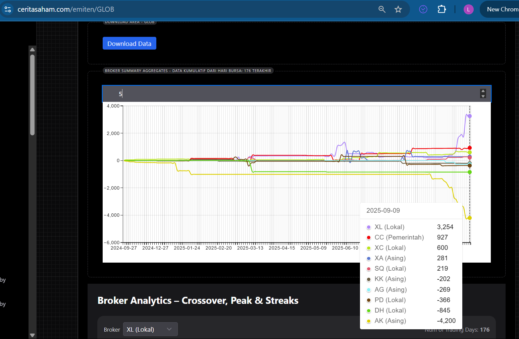This screenshot has height=339, width=519.
Task: Bookmark this page with the star icon
Action: tap(398, 9)
